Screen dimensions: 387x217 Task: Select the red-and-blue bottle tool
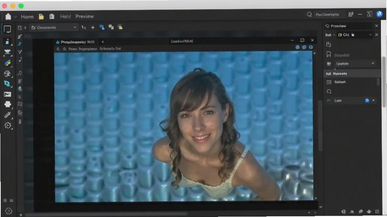tap(7, 42)
